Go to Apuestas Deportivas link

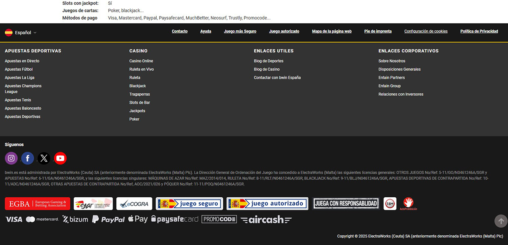pyautogui.click(x=22, y=117)
